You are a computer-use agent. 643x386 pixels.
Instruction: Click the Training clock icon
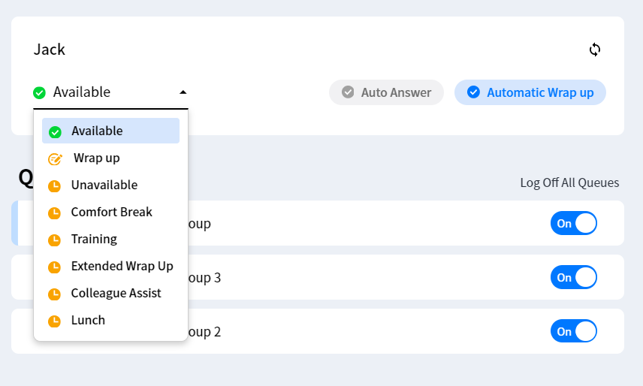(x=54, y=240)
